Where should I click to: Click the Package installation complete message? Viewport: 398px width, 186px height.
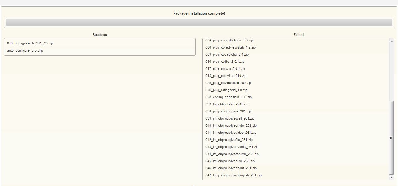199,13
